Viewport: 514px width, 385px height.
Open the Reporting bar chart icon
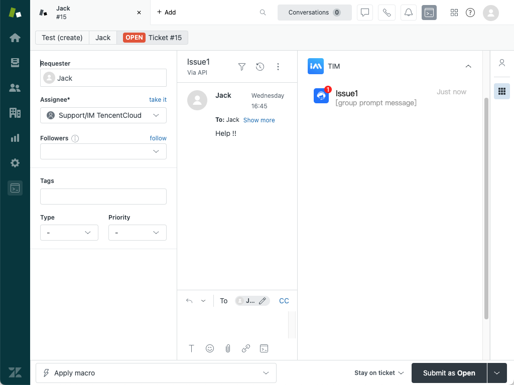(x=15, y=138)
